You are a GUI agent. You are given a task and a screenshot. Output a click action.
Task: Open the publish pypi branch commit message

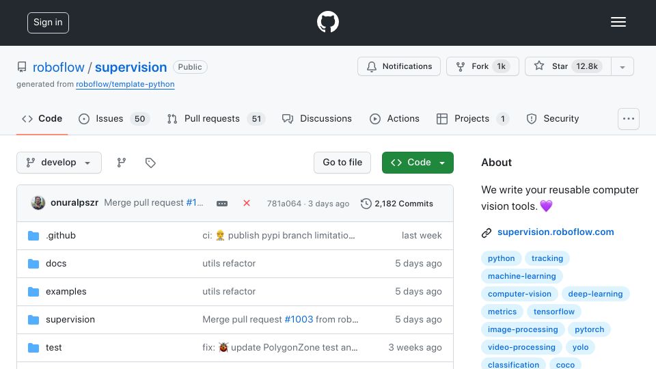coord(279,236)
